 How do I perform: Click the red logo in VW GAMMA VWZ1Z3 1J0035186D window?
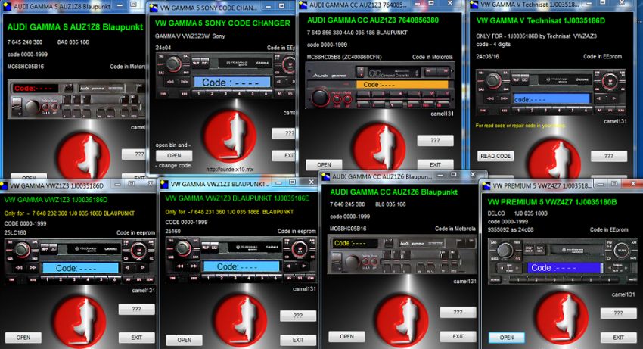click(x=80, y=321)
